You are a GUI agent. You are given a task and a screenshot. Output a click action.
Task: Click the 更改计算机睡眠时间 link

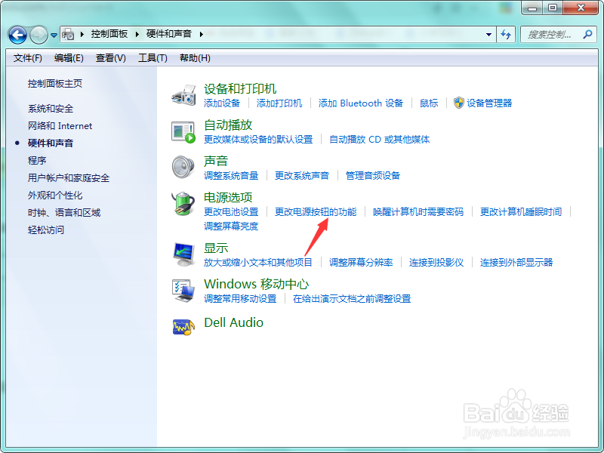[521, 212]
